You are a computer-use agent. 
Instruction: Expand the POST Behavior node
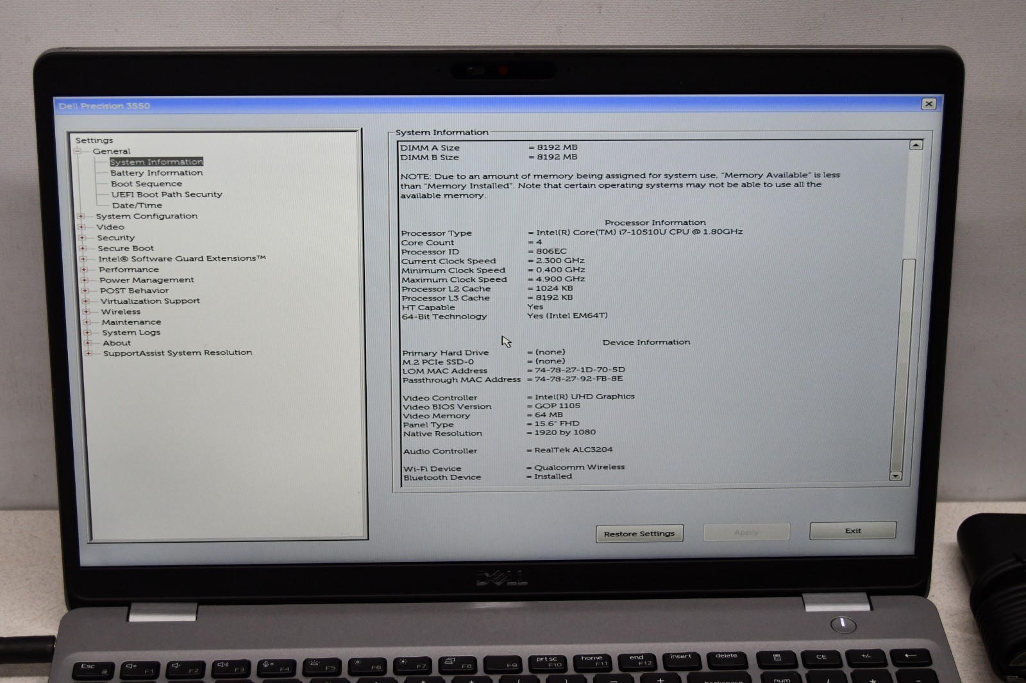[x=85, y=290]
